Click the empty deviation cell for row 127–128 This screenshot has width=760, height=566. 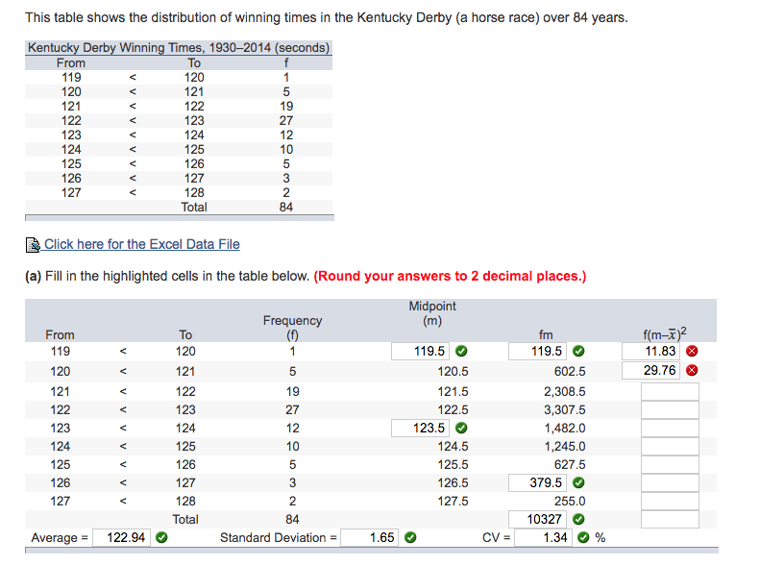click(670, 501)
